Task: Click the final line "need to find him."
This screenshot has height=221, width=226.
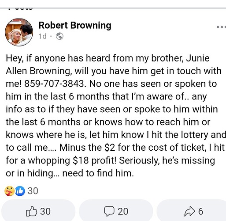Action: pyautogui.click(x=98, y=173)
